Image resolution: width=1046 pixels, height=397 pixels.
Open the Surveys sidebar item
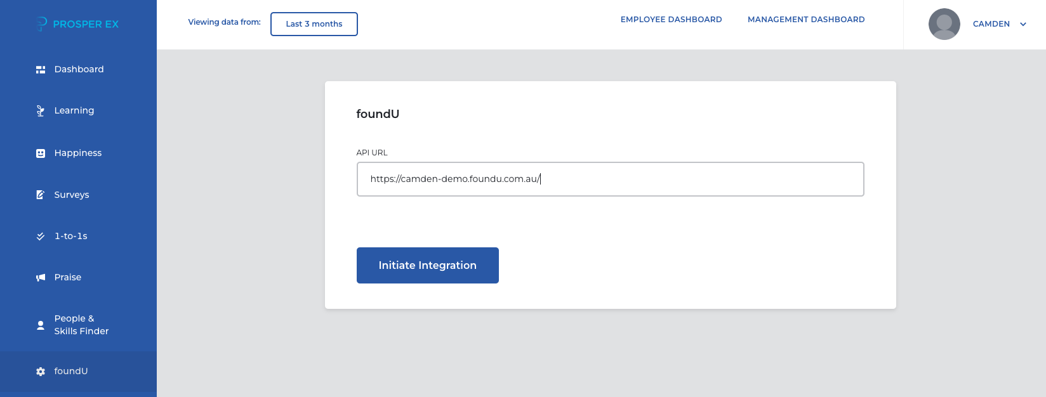(x=72, y=195)
